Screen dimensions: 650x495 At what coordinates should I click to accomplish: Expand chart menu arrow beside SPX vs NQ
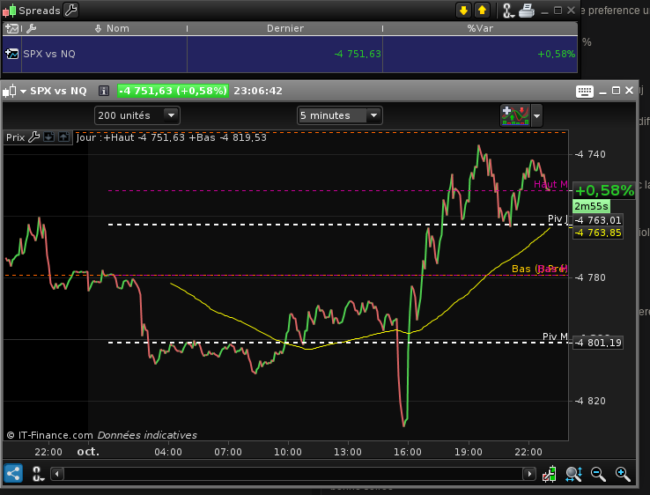pyautogui.click(x=23, y=92)
